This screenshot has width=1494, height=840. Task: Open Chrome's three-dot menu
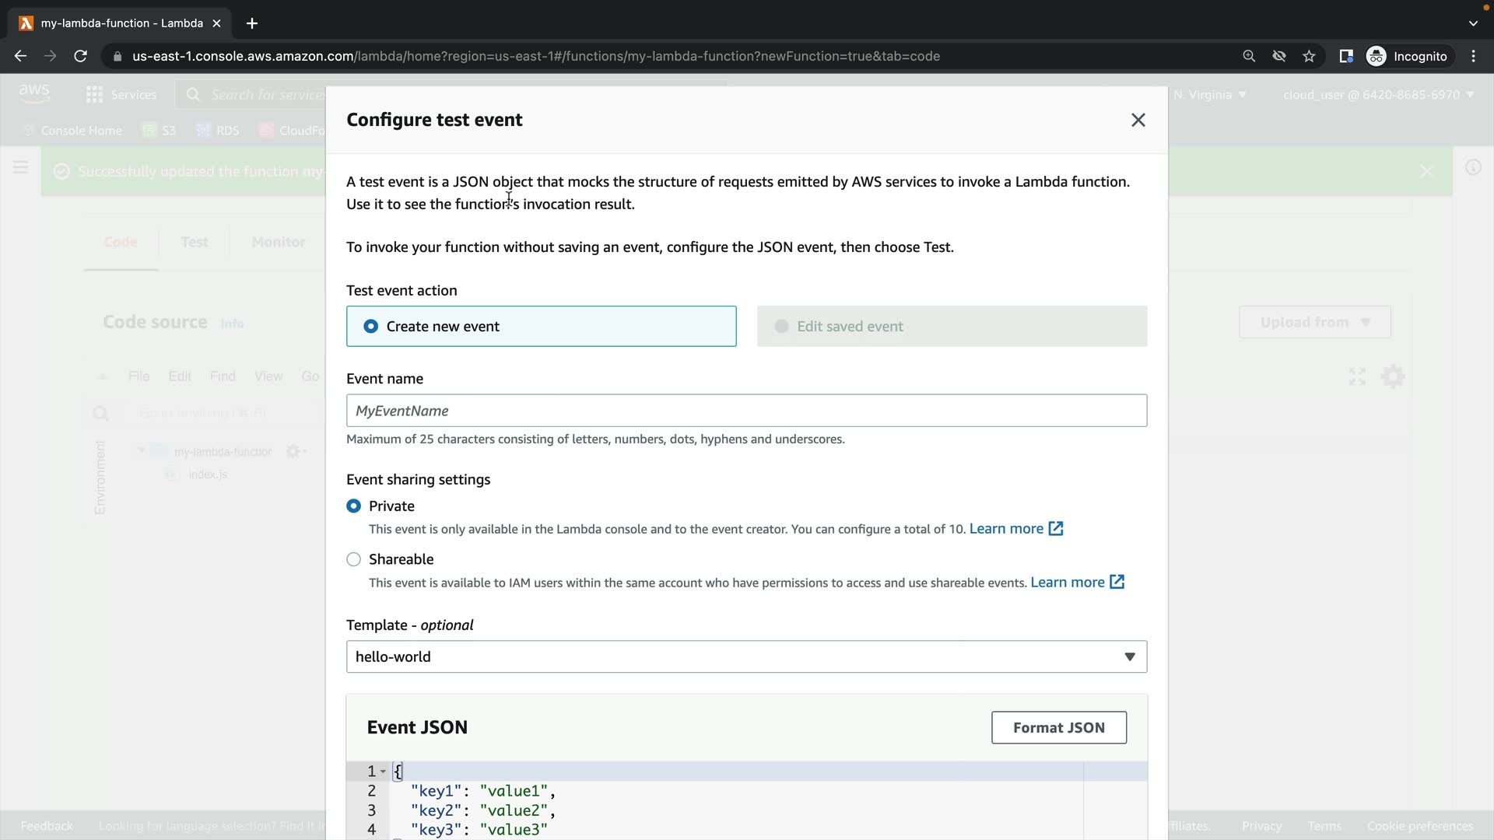(1473, 56)
